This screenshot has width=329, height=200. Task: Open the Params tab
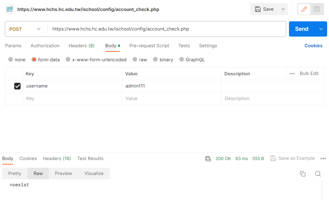point(13,46)
